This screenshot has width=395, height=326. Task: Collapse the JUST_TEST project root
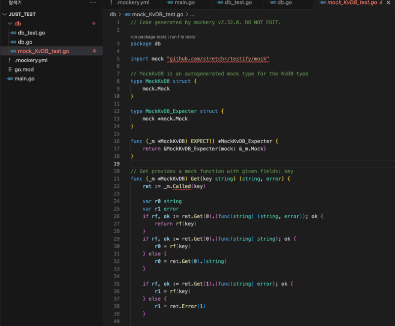(x=4, y=14)
